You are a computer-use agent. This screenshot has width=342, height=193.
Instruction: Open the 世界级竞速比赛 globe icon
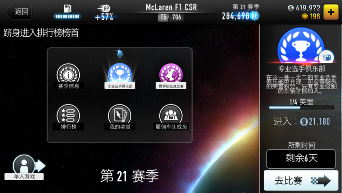click(x=171, y=76)
